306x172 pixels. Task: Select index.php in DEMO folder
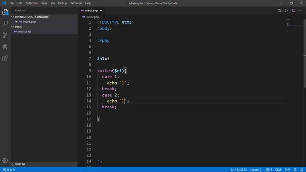[24, 32]
